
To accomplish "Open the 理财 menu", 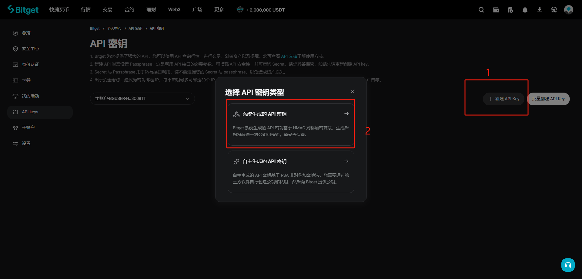I will pos(151,10).
